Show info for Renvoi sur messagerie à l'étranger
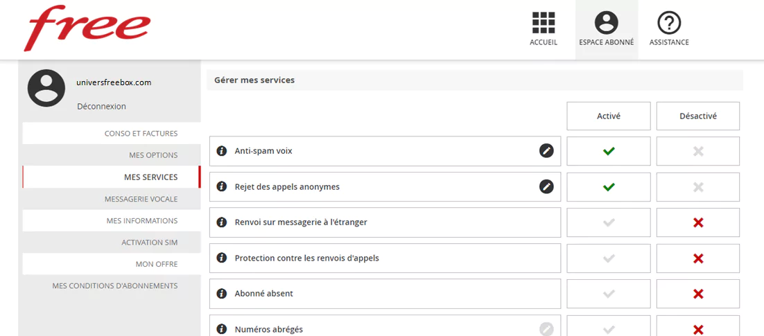The width and height of the screenshot is (764, 336). pyautogui.click(x=222, y=222)
